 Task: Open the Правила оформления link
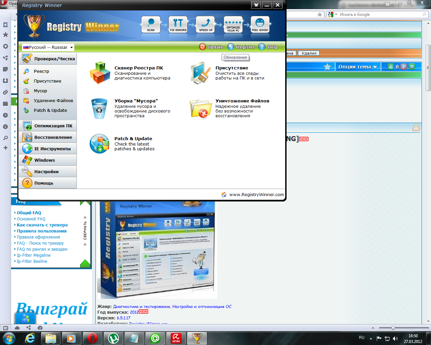click(x=38, y=237)
